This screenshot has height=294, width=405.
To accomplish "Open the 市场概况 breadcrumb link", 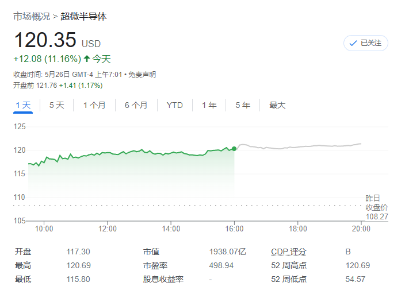I will [x=32, y=16].
